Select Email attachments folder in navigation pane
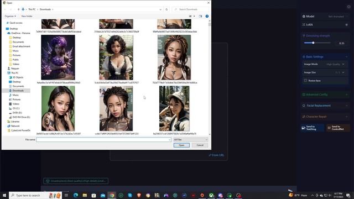Screen dimensions: 354x199 pos(19,46)
